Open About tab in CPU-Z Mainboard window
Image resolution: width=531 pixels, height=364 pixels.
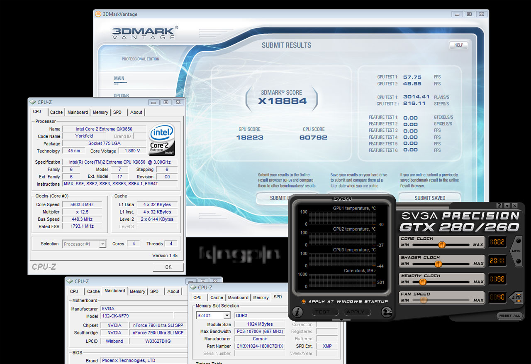tap(173, 291)
